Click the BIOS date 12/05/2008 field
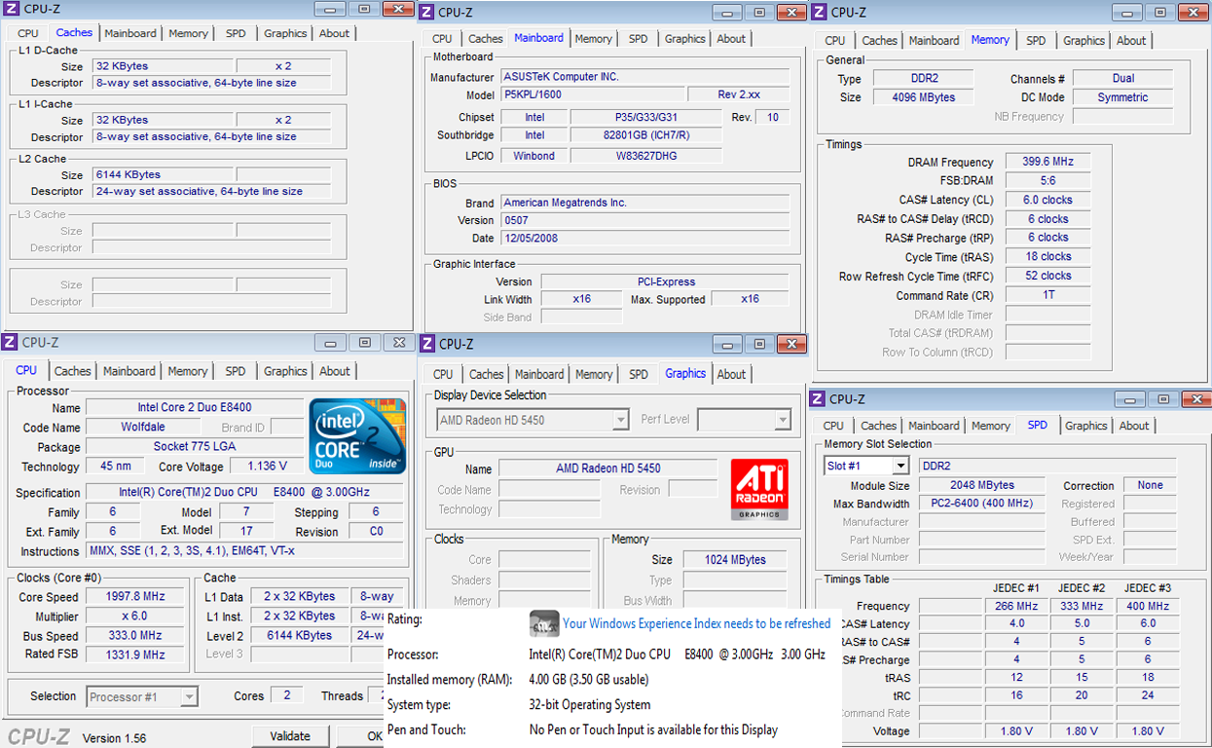Viewport: 1212px width, 748px height. [x=646, y=239]
